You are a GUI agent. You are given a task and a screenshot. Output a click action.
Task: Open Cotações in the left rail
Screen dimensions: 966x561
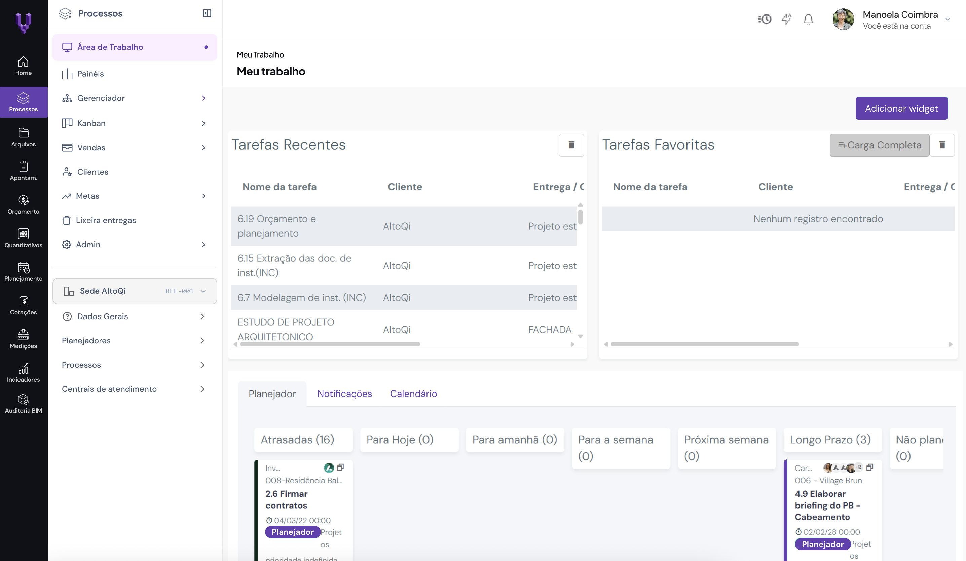point(24,306)
